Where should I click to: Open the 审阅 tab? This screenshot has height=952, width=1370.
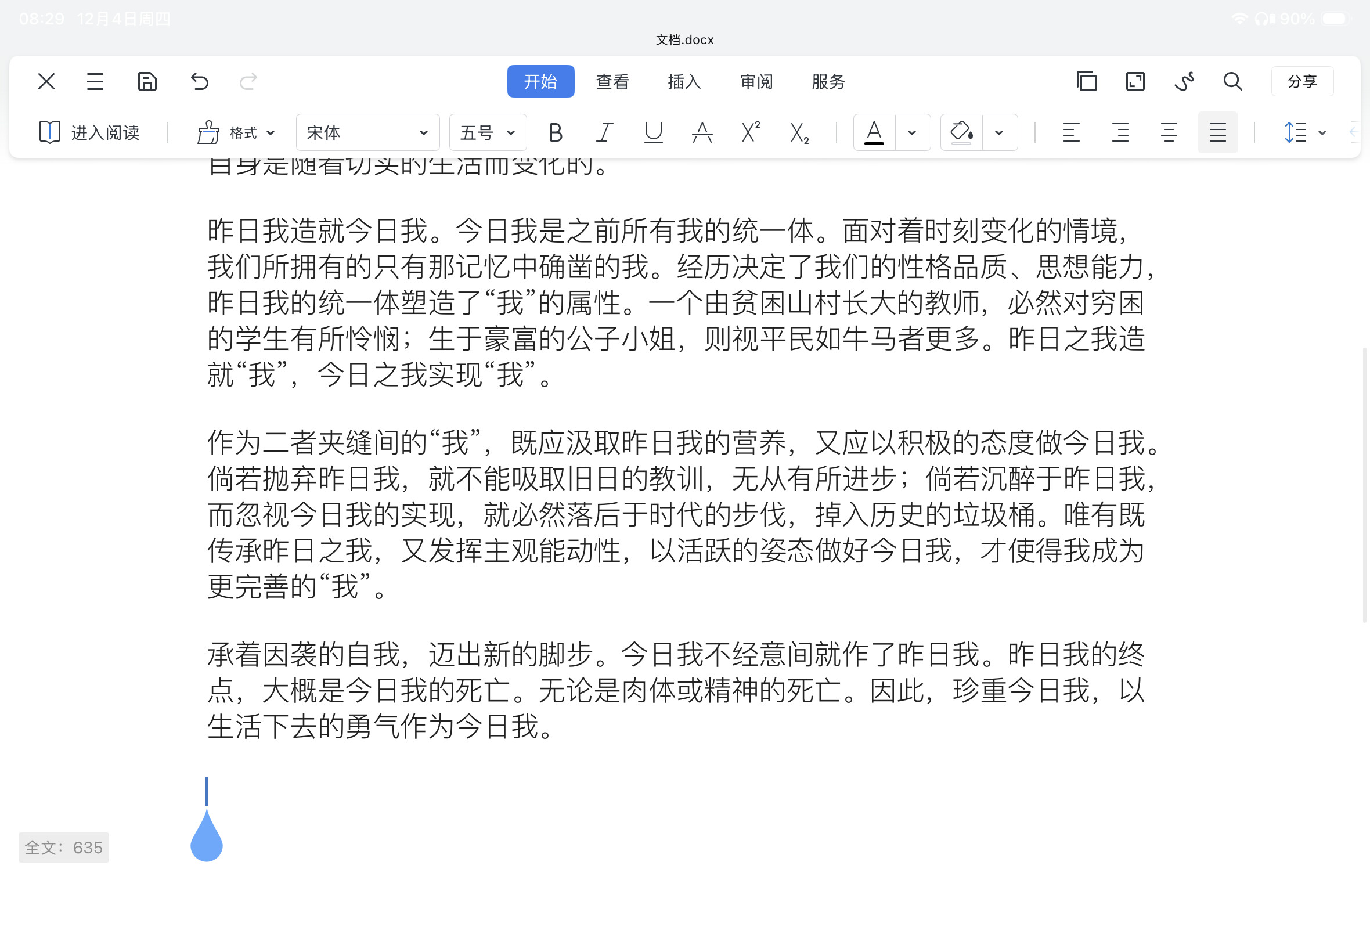tap(756, 82)
